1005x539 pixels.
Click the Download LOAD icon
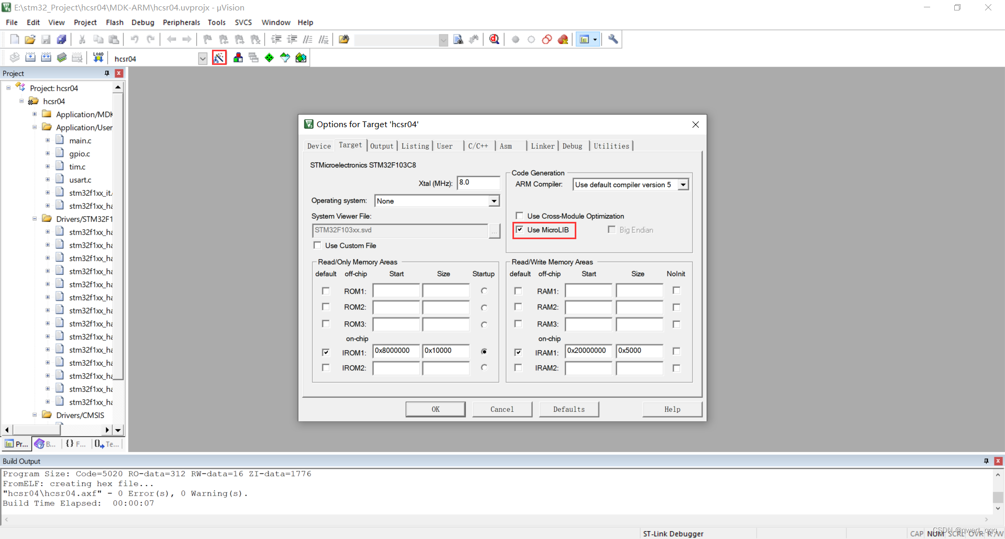click(x=98, y=58)
